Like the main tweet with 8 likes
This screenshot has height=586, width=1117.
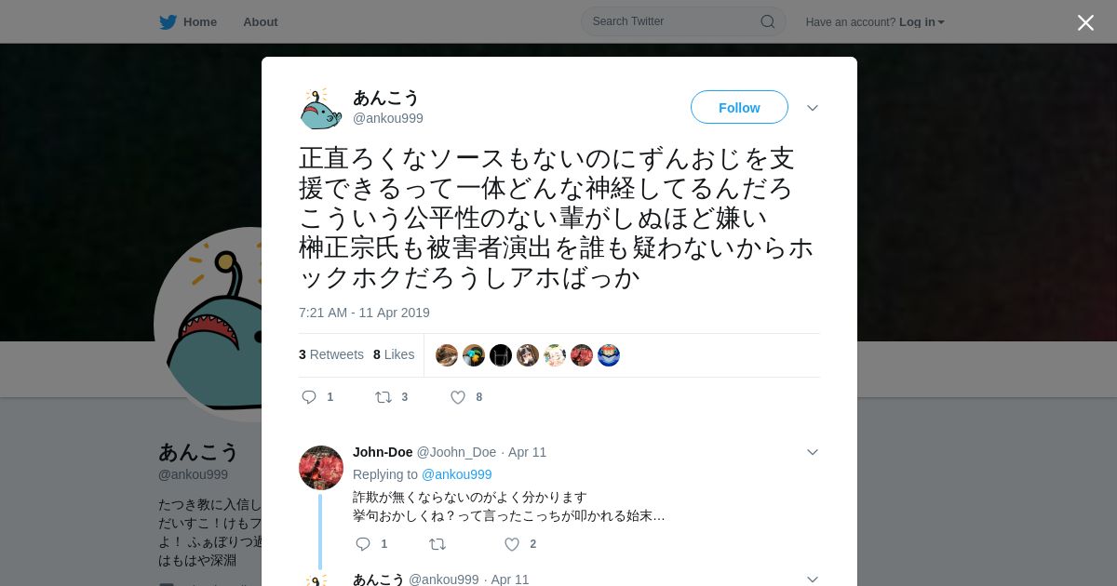[458, 397]
